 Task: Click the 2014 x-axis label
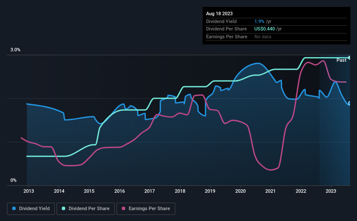59,191
